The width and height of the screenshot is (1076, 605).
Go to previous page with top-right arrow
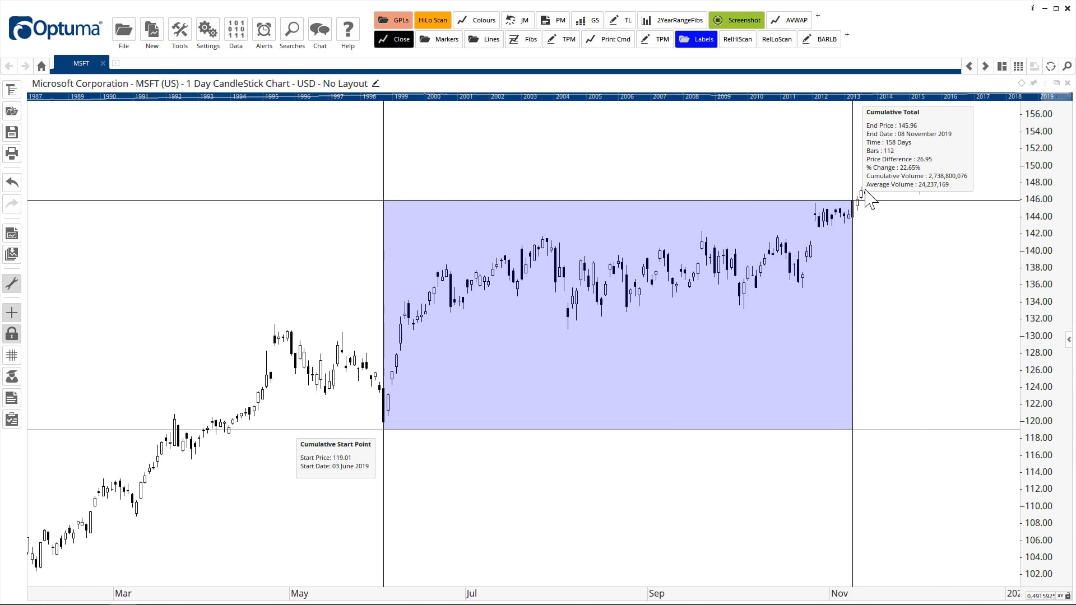coord(969,66)
